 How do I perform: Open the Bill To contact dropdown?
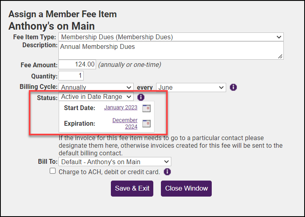tap(115, 162)
